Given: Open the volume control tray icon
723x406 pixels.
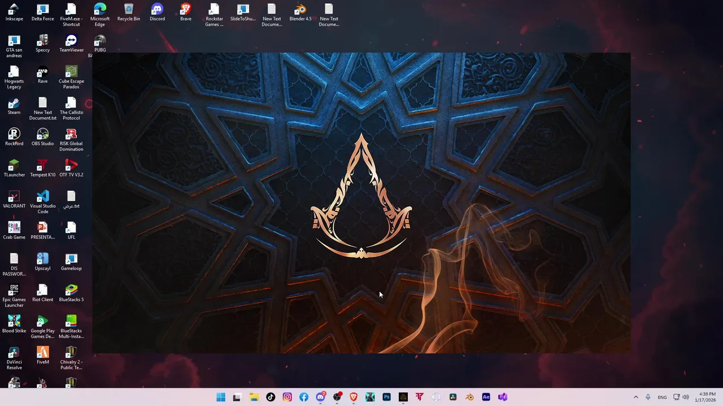Looking at the screenshot, I should pyautogui.click(x=686, y=397).
